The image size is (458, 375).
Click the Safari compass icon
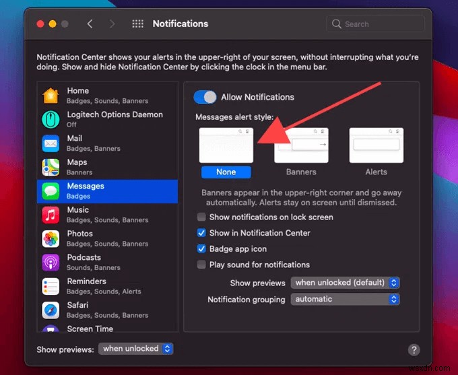tap(51, 310)
